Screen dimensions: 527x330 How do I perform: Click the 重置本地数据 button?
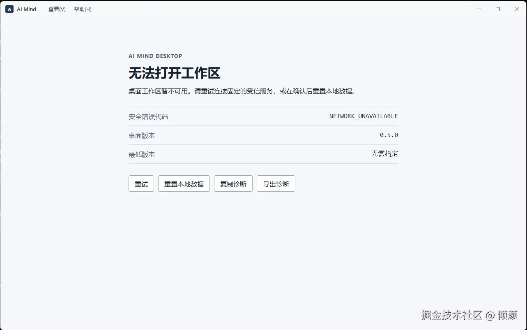click(x=184, y=184)
